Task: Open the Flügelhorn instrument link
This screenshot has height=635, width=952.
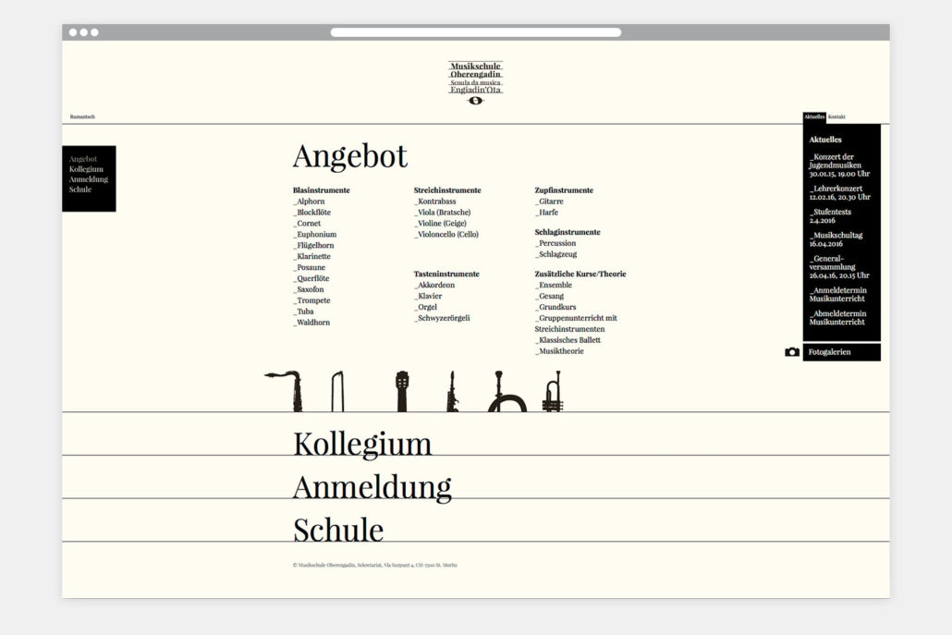Action: point(314,245)
